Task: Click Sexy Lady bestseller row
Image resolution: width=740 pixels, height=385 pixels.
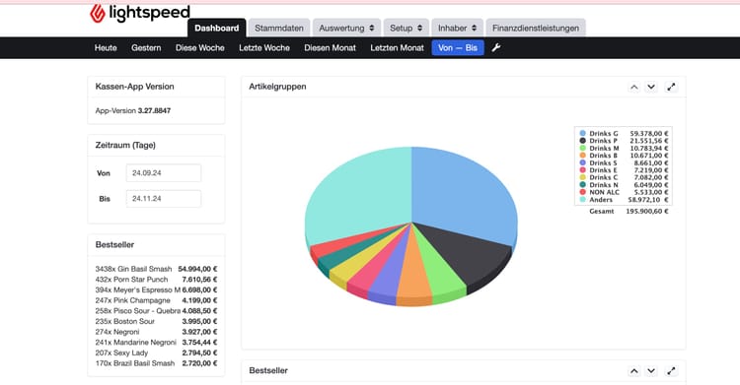Action: [x=156, y=353]
